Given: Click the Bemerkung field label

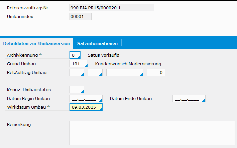Looking at the screenshot, I should [x=19, y=125].
